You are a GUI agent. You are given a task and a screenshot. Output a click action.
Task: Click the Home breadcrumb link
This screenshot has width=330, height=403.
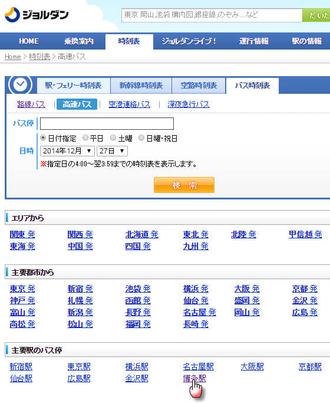pos(13,57)
